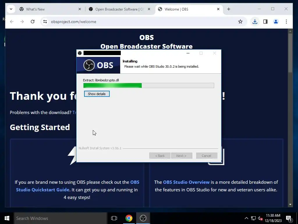Minimize the OBS installer window
Viewport: 298px width, 224px height.
pos(188,53)
